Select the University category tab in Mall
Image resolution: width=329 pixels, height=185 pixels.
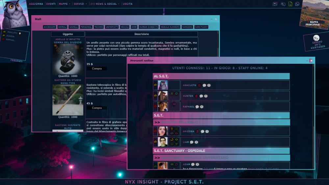click(112, 27)
